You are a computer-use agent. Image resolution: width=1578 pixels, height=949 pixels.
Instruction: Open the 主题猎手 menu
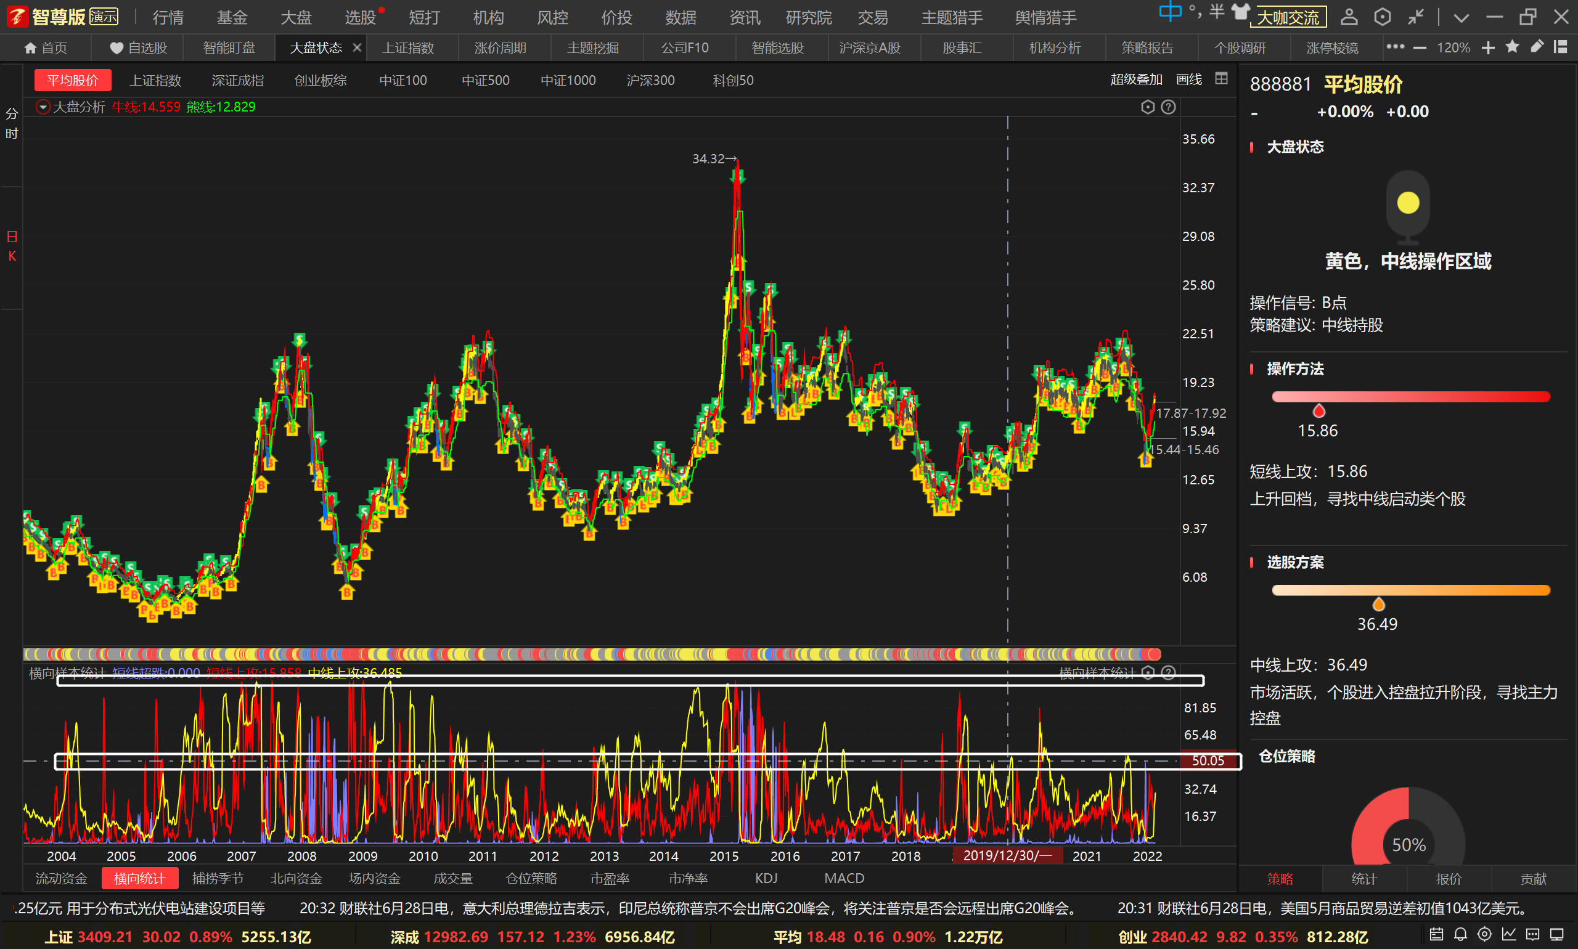tap(952, 17)
